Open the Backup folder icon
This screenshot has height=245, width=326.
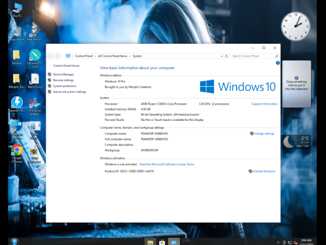tap(17, 57)
